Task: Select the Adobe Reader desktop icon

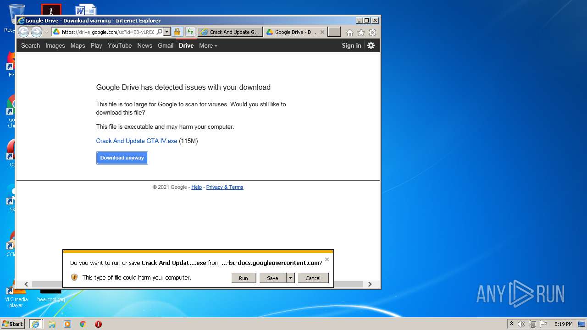Action: 51,10
